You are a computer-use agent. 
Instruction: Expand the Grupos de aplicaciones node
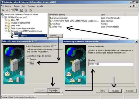(6, 23)
